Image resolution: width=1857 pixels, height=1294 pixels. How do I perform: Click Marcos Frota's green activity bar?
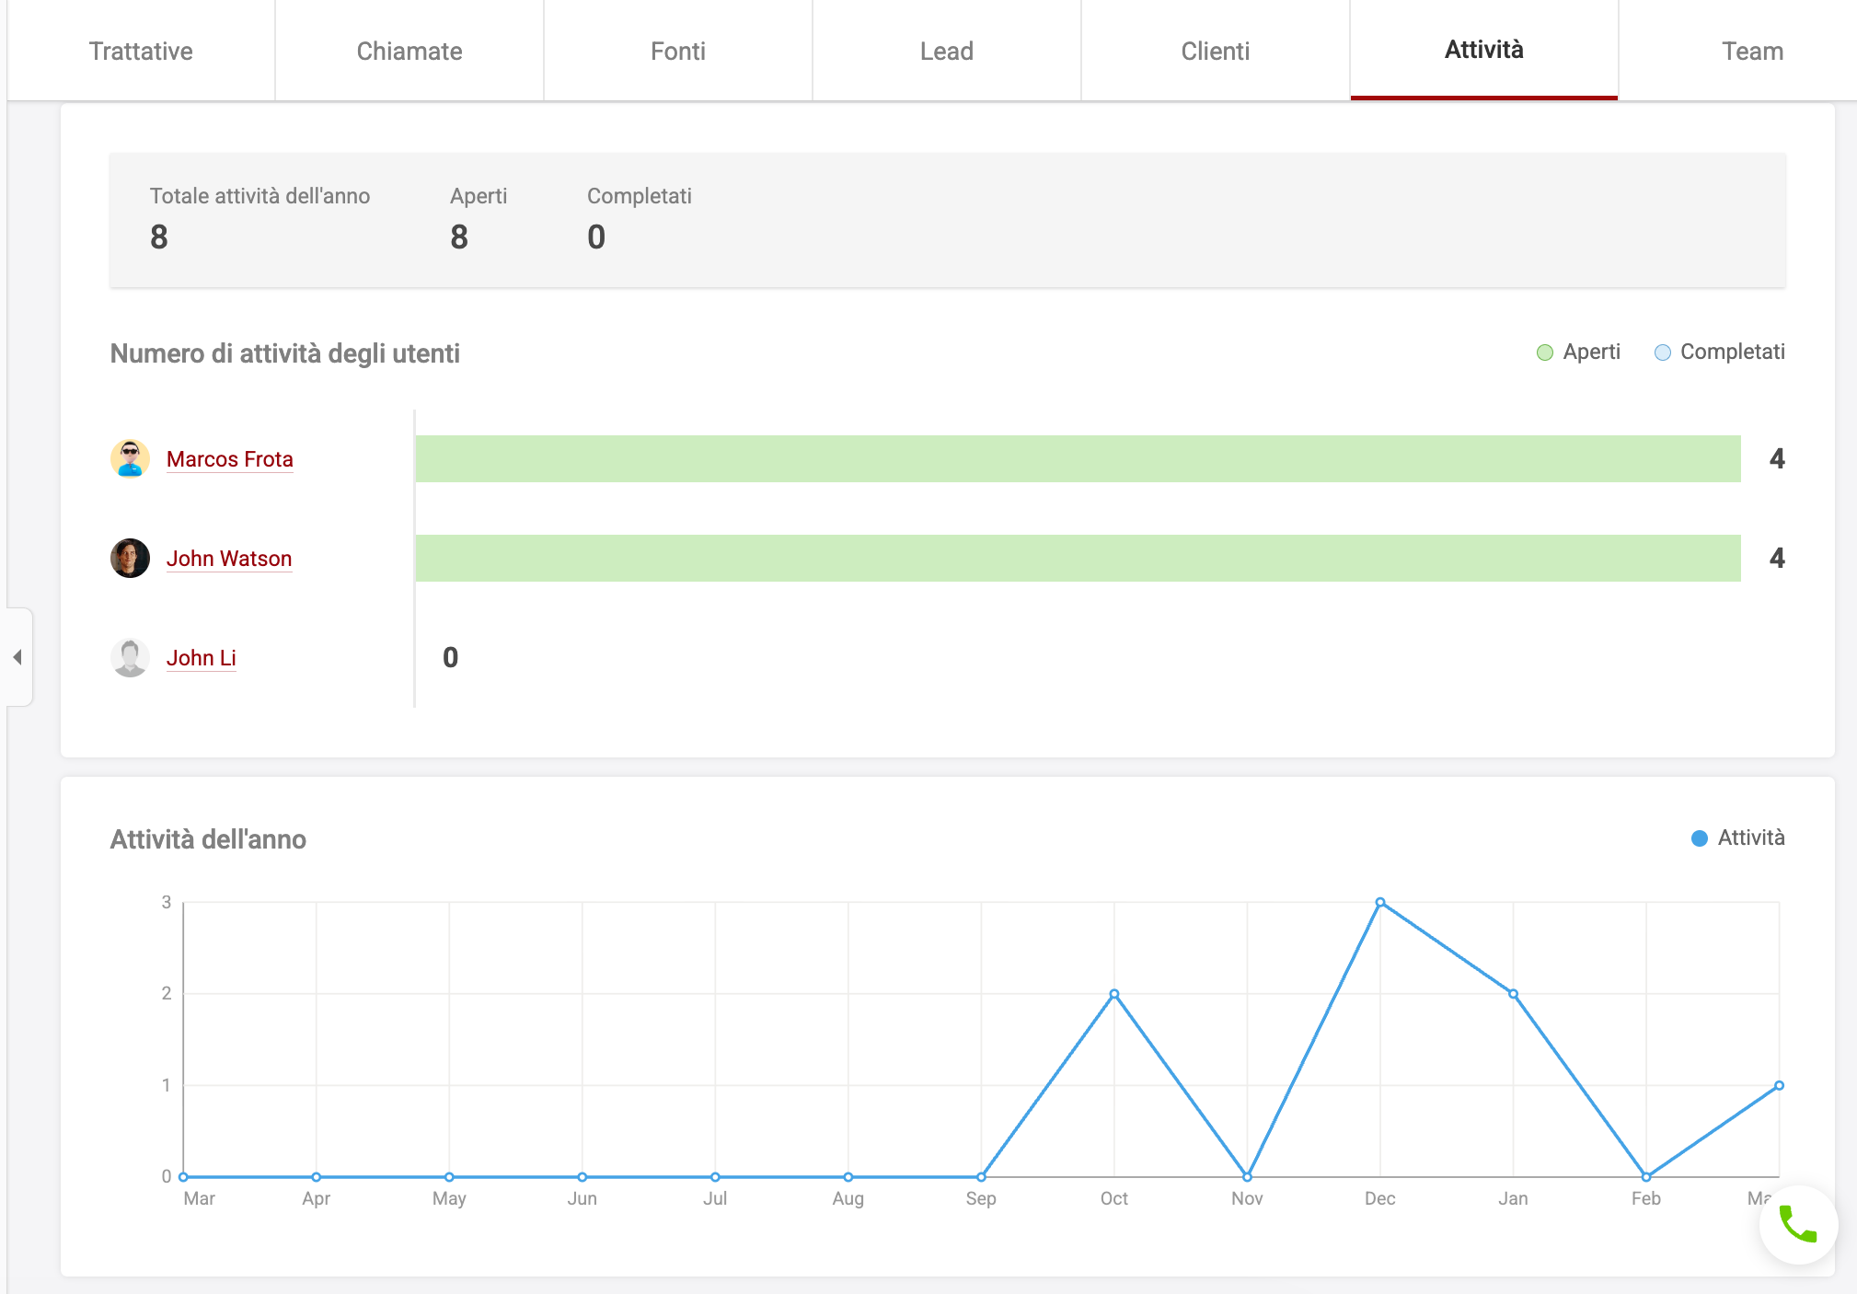[x=1077, y=458]
